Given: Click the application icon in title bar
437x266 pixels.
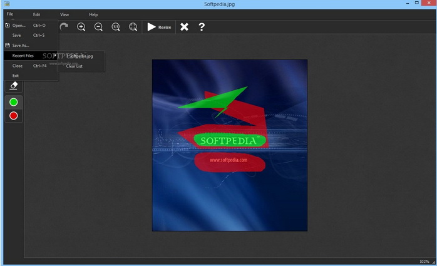Looking at the screenshot, I should click(x=7, y=4).
